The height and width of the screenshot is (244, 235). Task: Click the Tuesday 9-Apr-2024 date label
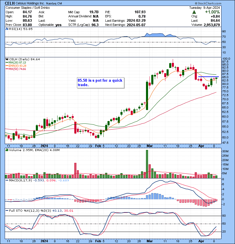204,8
